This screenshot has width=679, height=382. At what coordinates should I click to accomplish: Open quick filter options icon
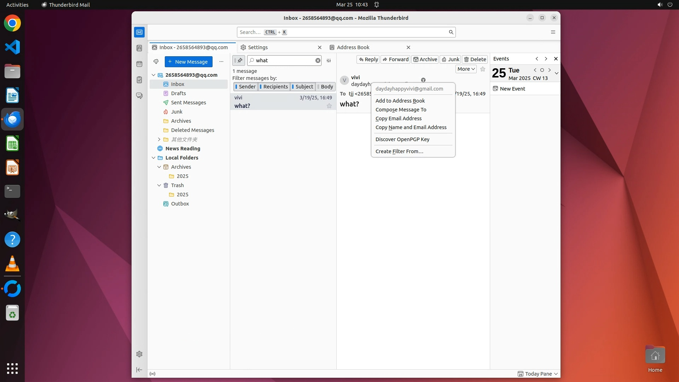[x=329, y=60]
